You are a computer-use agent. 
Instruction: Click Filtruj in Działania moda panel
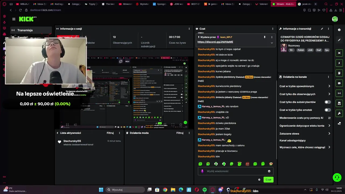(x=180, y=133)
